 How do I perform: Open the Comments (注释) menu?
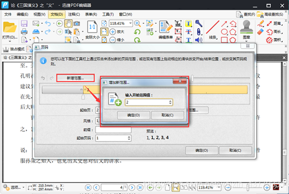coord(74,15)
